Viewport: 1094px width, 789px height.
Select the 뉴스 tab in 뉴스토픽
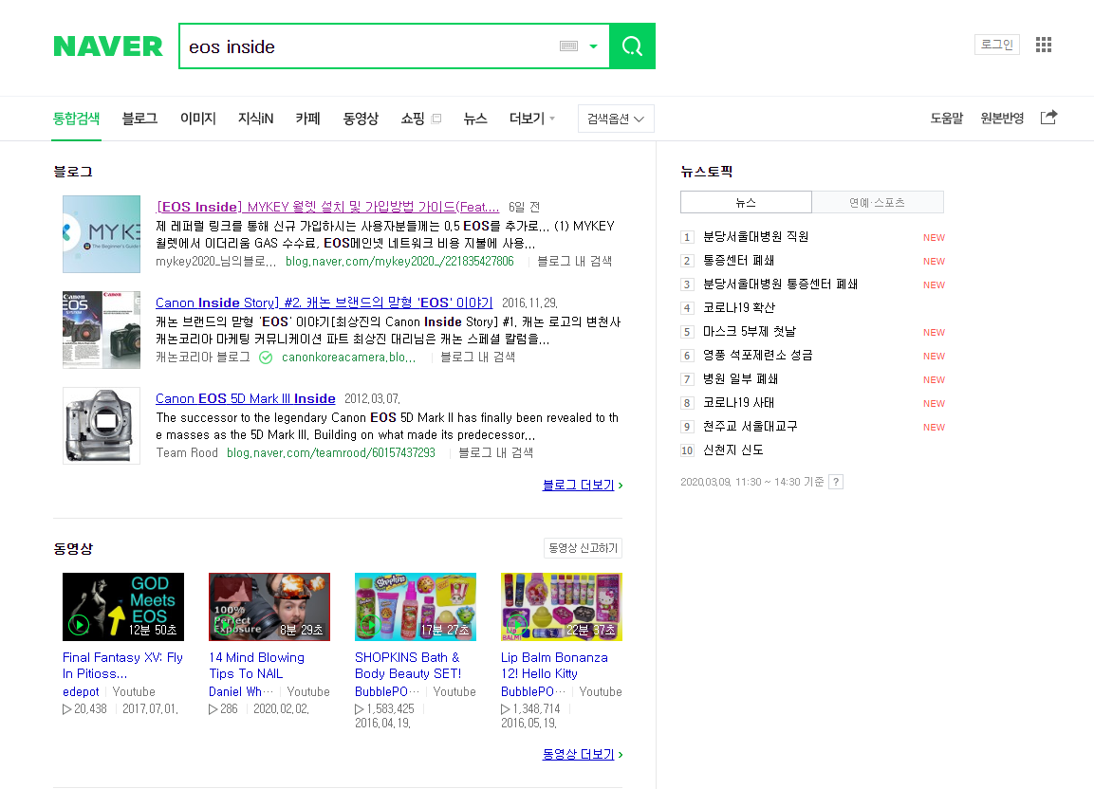(x=746, y=202)
